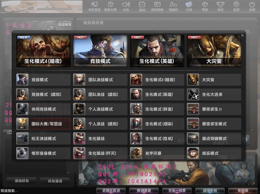The height and width of the screenshot is (194, 260).
Task: Open the 武器大放送 bottom button
Action: pos(111,190)
